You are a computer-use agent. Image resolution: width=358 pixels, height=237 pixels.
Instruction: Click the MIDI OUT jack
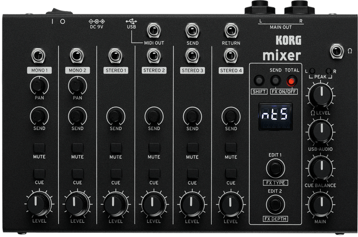coord(154,31)
